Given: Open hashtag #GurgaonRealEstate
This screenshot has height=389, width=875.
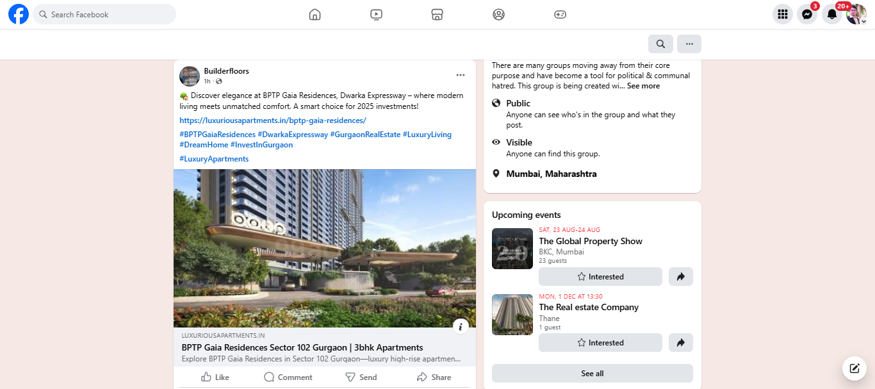Looking at the screenshot, I should 365,135.
